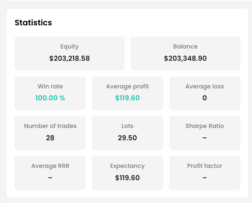Screen dimensions: 252x203
Task: Select the Balance card label
Action: point(185,47)
